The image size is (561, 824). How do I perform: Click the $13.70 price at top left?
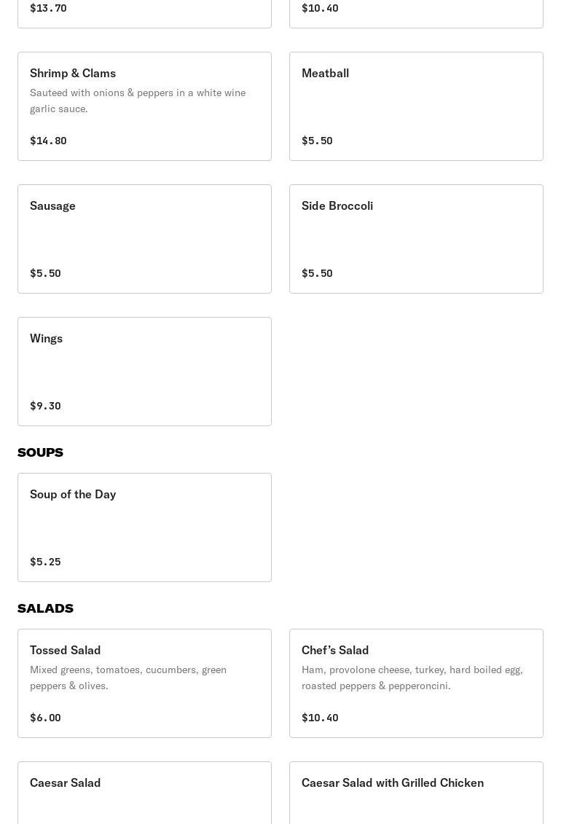click(x=48, y=8)
